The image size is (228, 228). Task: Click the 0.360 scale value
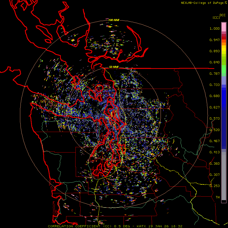click(x=215, y=164)
